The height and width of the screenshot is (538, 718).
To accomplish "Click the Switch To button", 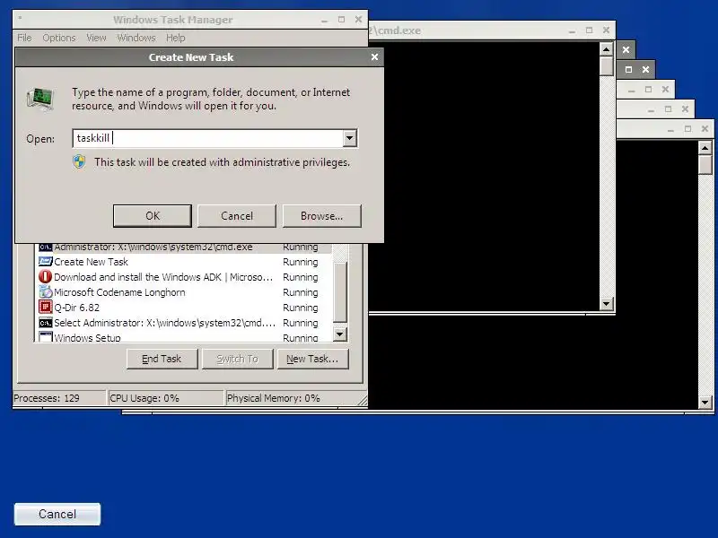I will (238, 359).
